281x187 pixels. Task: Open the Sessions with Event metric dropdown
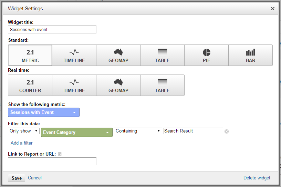[43, 112]
